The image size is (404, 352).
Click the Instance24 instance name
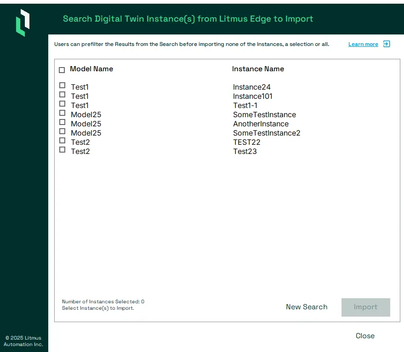point(252,87)
